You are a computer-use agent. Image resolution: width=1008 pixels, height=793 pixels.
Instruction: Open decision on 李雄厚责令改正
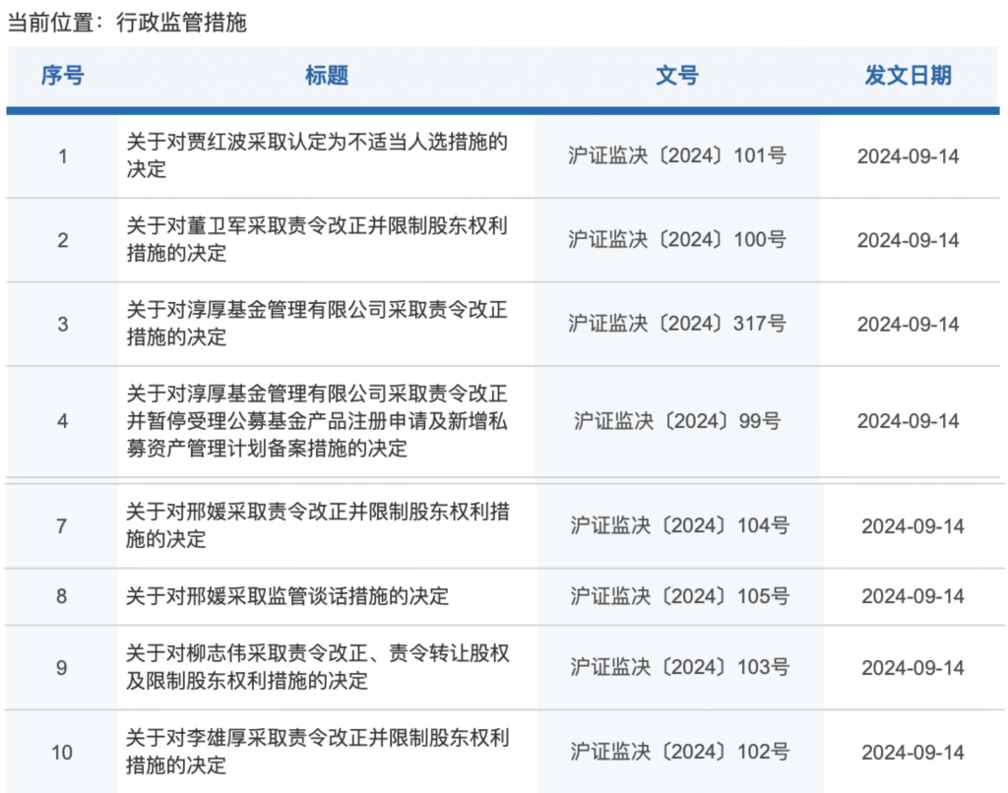pos(318,752)
